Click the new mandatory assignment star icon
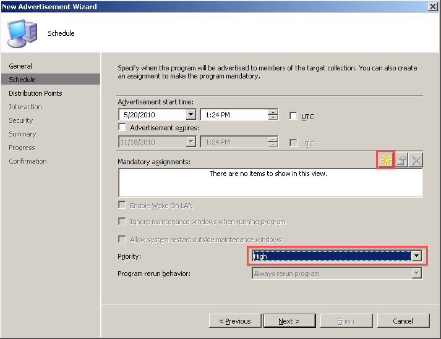The height and width of the screenshot is (339, 441). coord(385,160)
